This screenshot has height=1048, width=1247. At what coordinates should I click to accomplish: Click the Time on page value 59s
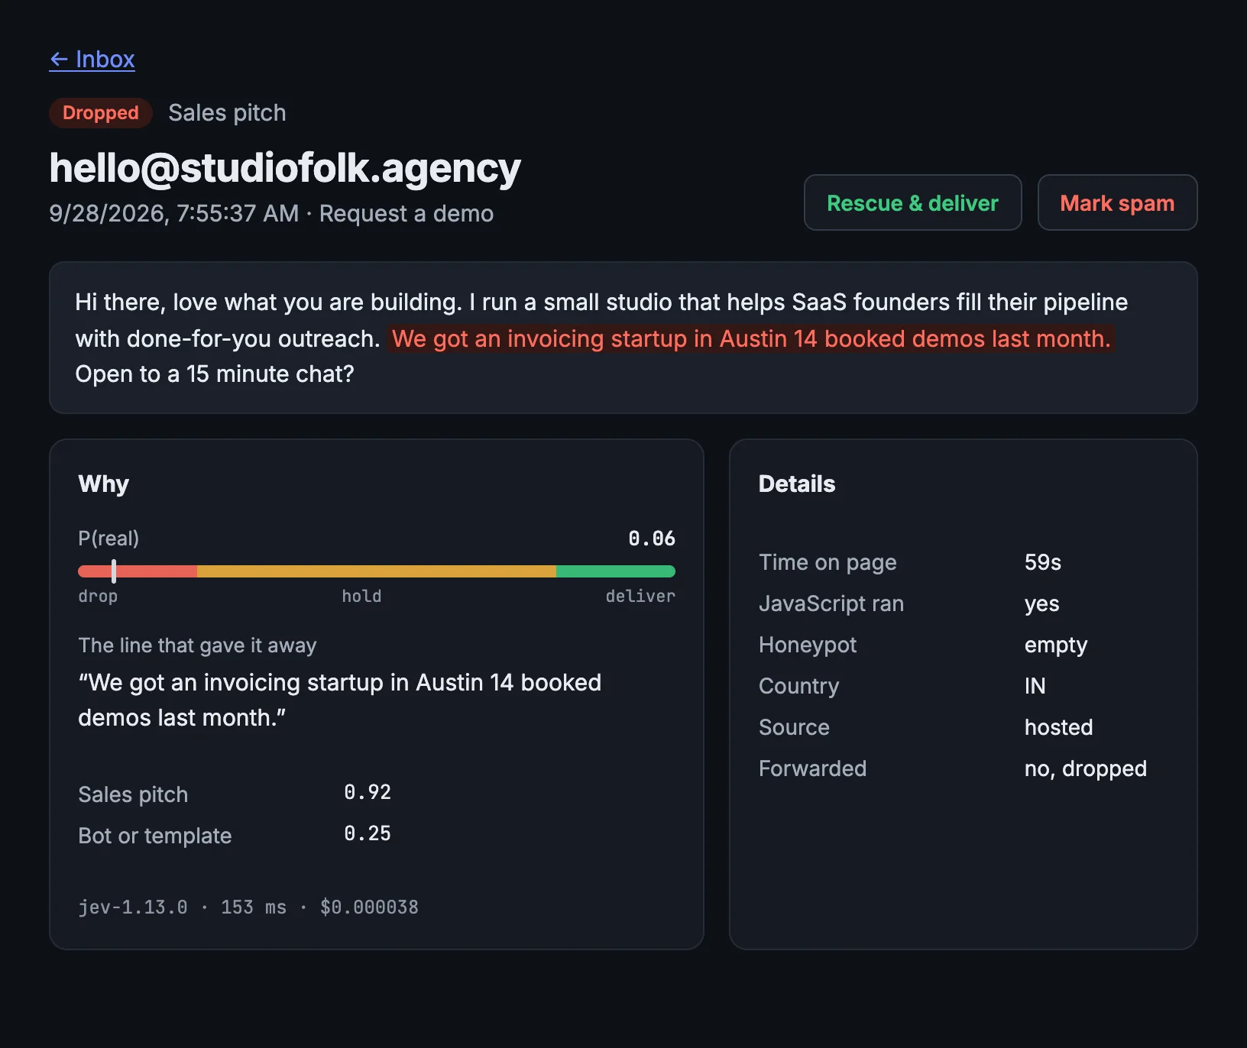[1043, 562]
